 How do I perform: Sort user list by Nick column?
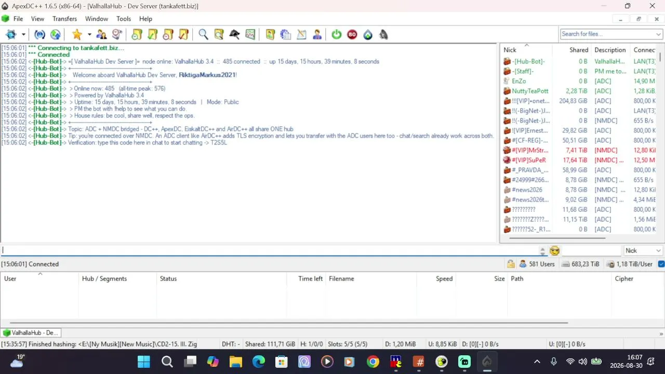coord(526,50)
